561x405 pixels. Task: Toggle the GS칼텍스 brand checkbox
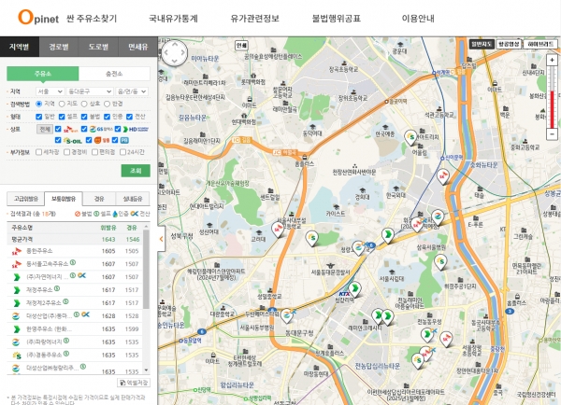click(84, 129)
